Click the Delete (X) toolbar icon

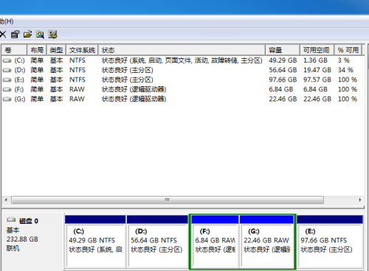coord(3,35)
